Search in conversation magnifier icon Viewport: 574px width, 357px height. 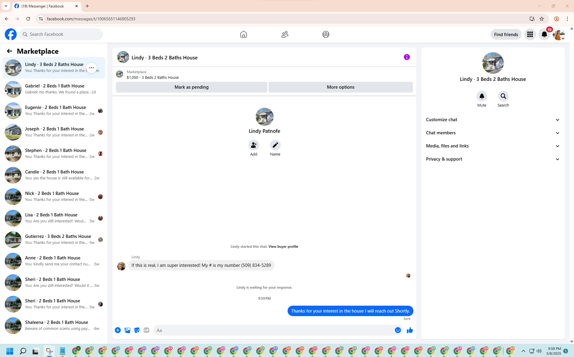pos(503,96)
